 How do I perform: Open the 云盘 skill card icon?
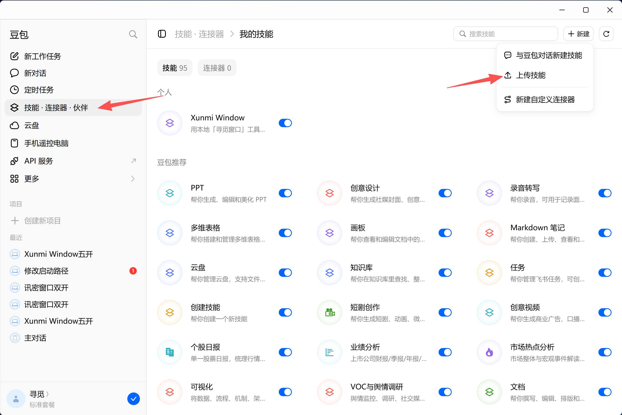[170, 273]
